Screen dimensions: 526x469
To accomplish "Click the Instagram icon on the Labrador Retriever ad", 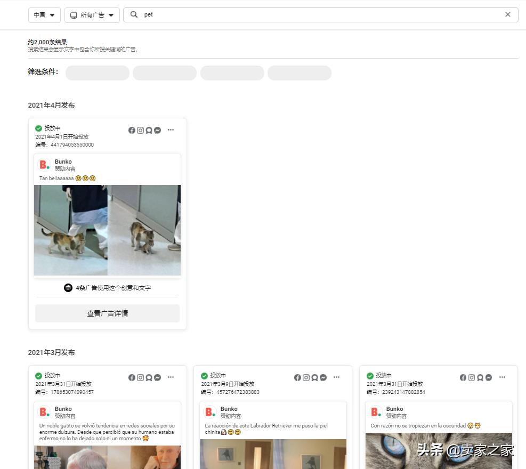I will click(306, 377).
